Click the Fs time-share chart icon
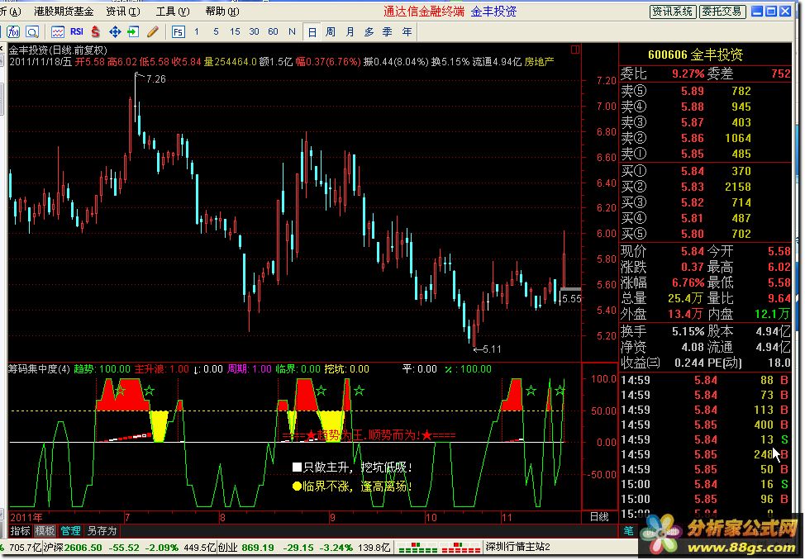This screenshot has height=560, width=805. tap(178, 32)
